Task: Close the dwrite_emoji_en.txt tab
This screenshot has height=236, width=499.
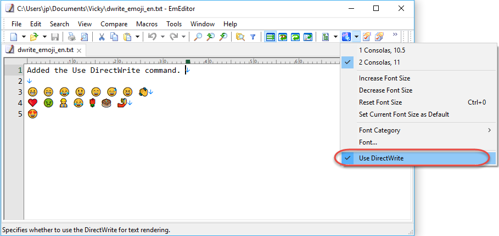Action: point(79,50)
